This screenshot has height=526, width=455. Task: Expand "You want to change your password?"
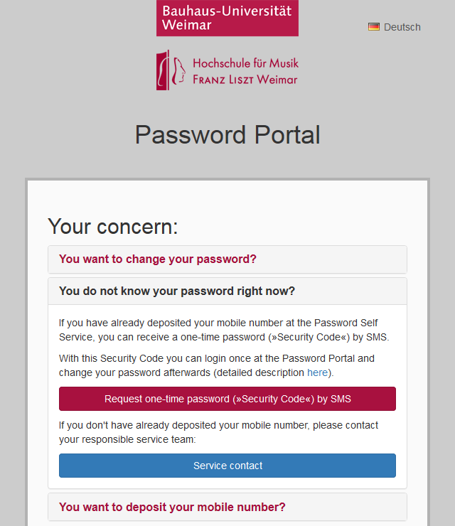coord(158,259)
